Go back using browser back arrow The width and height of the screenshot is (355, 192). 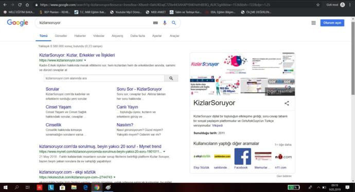click(x=5, y=5)
